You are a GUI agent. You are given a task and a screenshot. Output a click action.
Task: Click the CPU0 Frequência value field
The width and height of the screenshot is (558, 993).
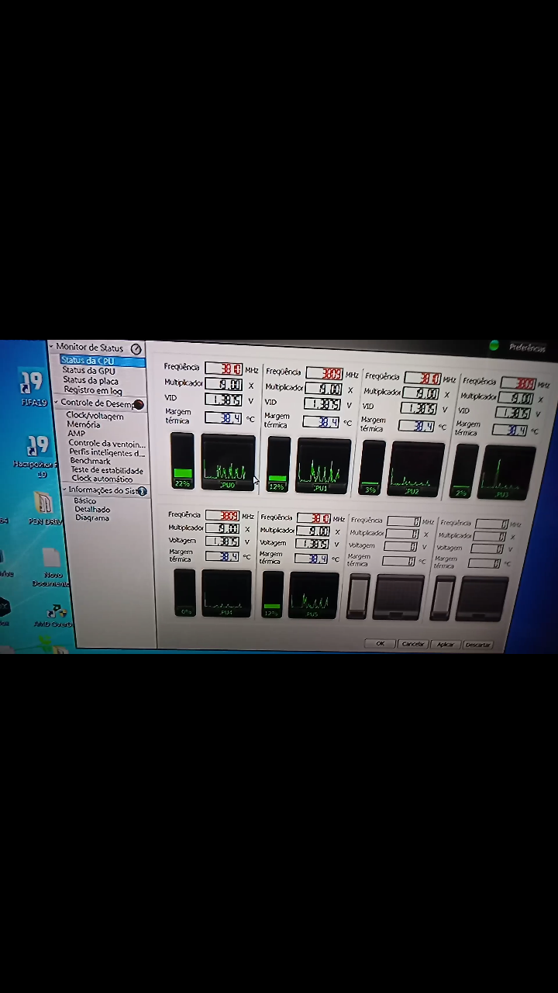click(223, 368)
